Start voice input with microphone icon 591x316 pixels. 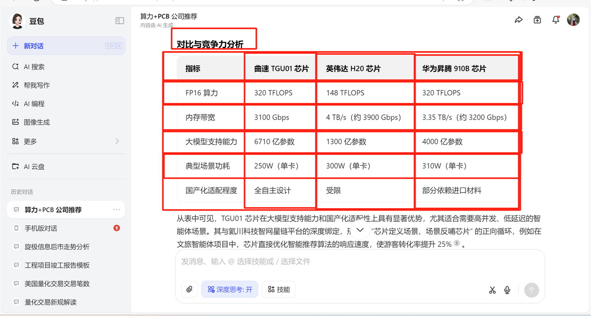coord(507,290)
